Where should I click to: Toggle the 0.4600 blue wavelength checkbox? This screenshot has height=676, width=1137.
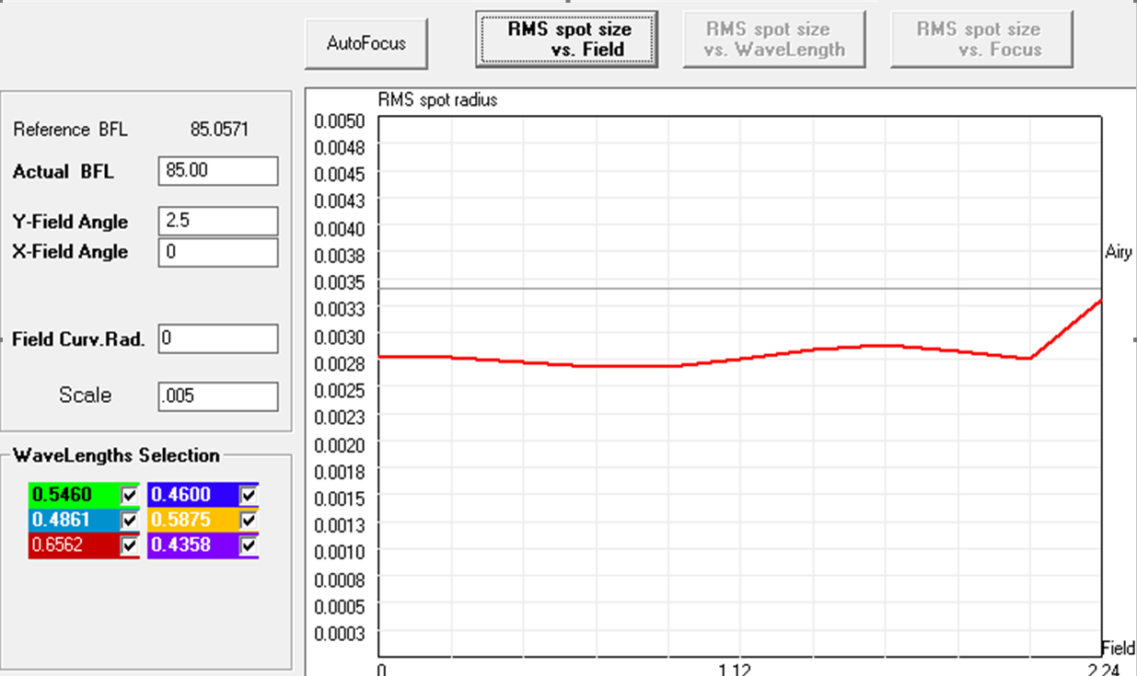pyautogui.click(x=249, y=496)
